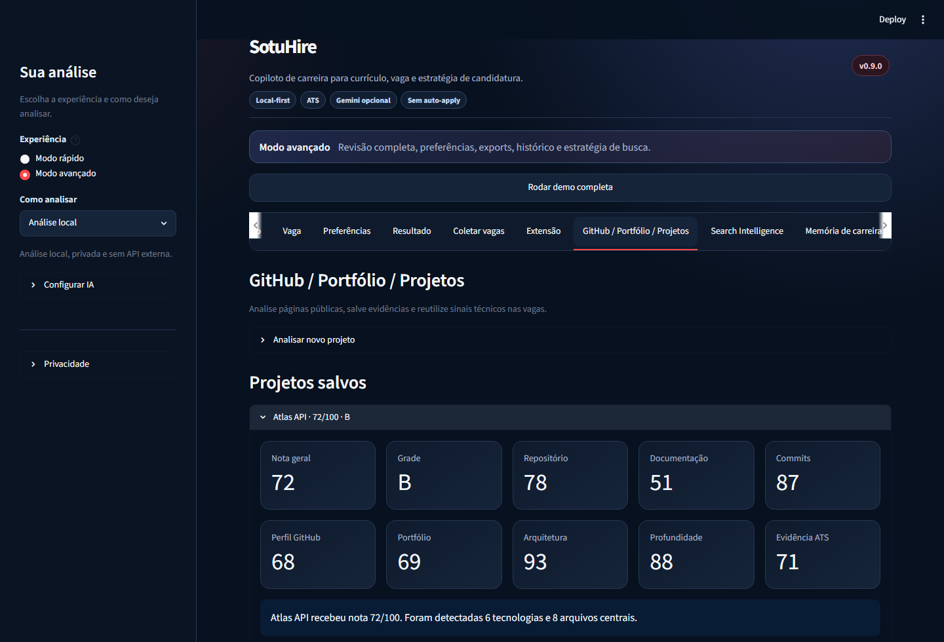The height and width of the screenshot is (642, 944).
Task: Open the Coletar vagas tab
Action: pos(479,231)
